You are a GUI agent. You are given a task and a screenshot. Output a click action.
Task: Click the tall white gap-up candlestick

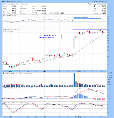tap(74, 43)
